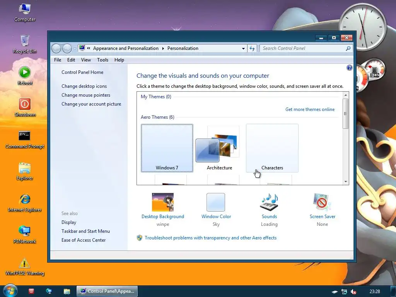Open Desktop Background picture icon
396x297 pixels.
point(163,202)
